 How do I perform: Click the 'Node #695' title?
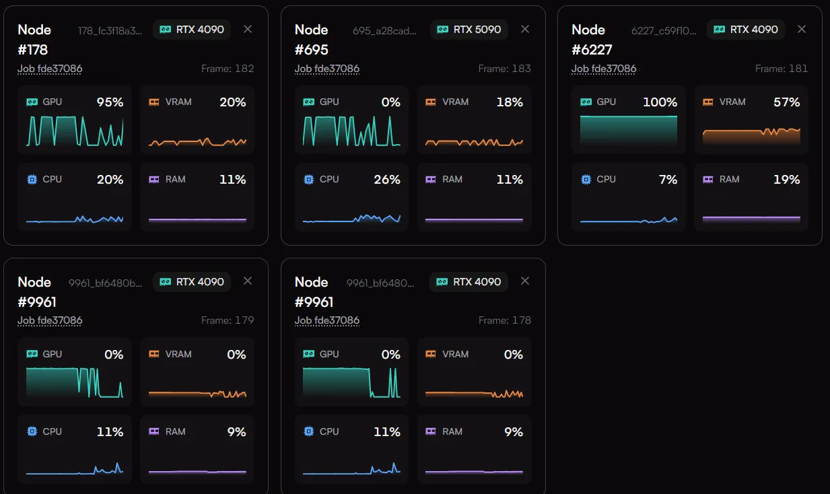(312, 40)
